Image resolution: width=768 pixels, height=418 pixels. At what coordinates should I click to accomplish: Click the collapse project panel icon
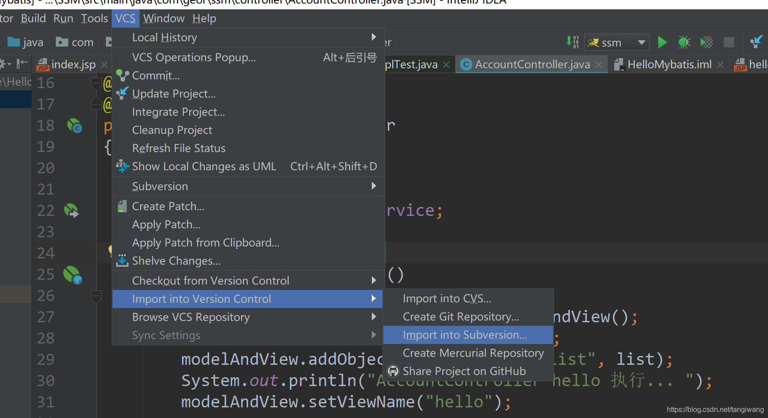pos(22,64)
